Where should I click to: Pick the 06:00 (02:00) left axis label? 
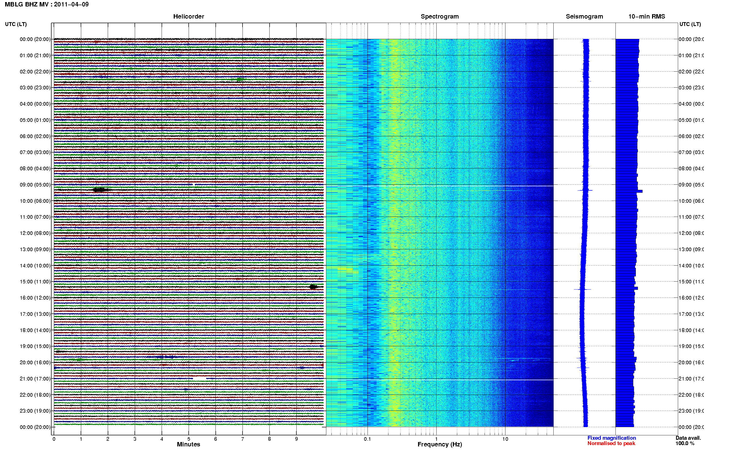point(35,136)
